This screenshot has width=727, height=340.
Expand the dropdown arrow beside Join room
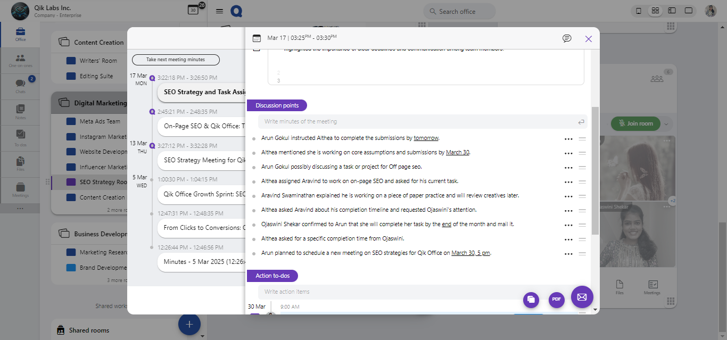pyautogui.click(x=665, y=124)
